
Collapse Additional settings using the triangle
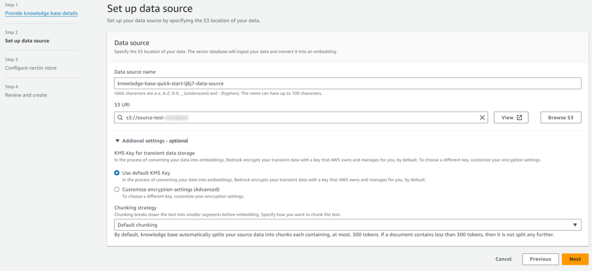pos(117,141)
